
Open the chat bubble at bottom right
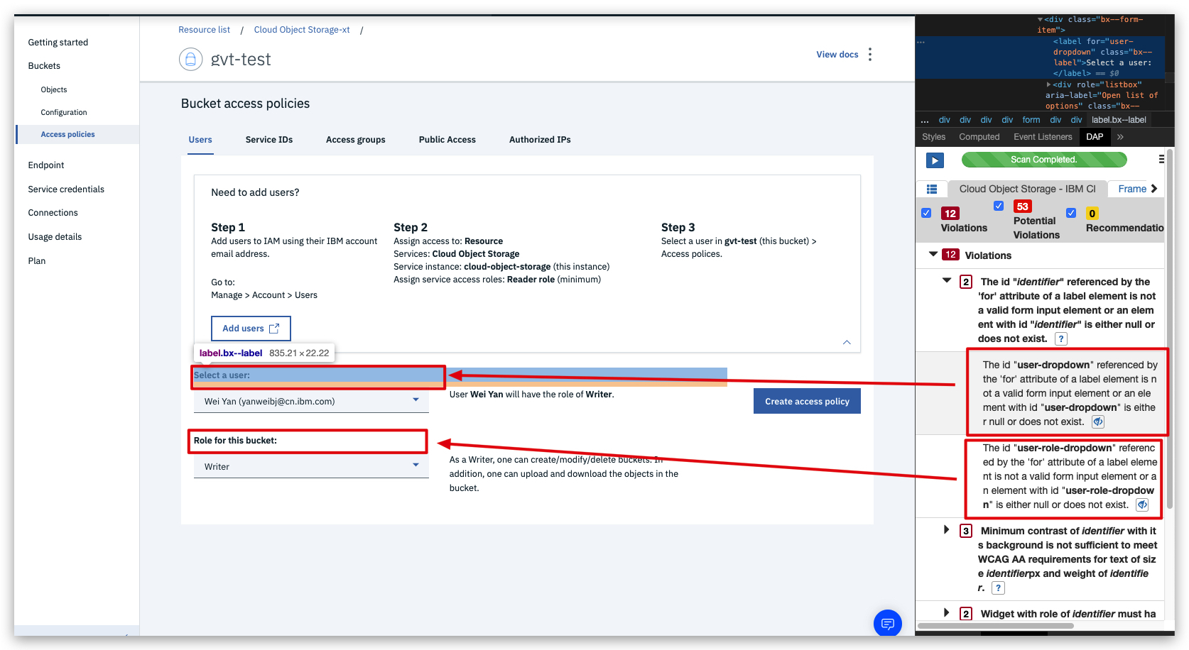[887, 623]
